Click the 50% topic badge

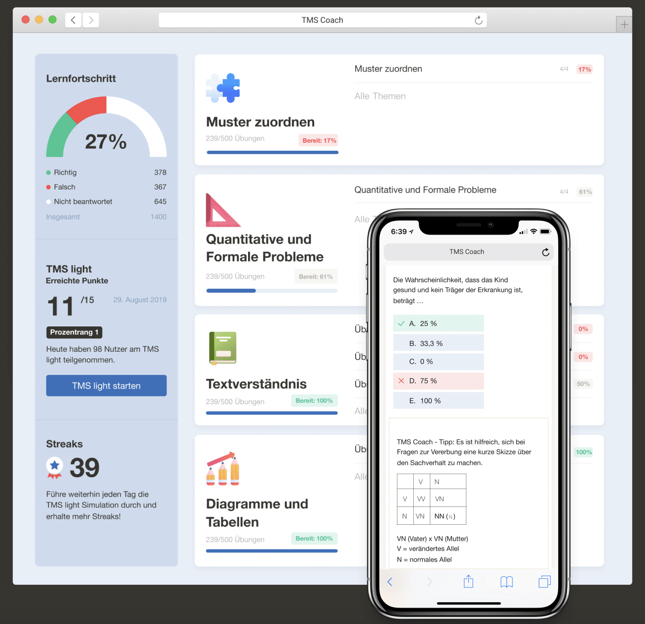[x=583, y=384]
